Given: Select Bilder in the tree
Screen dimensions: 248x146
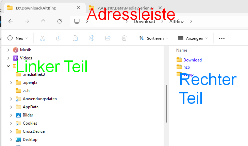Looking at the screenshot, I should point(28,115).
